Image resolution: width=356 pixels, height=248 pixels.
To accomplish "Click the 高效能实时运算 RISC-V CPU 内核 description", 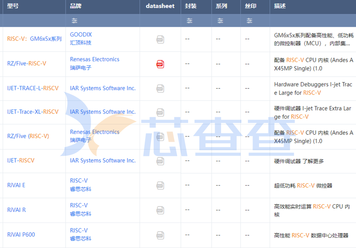I will [x=312, y=210].
